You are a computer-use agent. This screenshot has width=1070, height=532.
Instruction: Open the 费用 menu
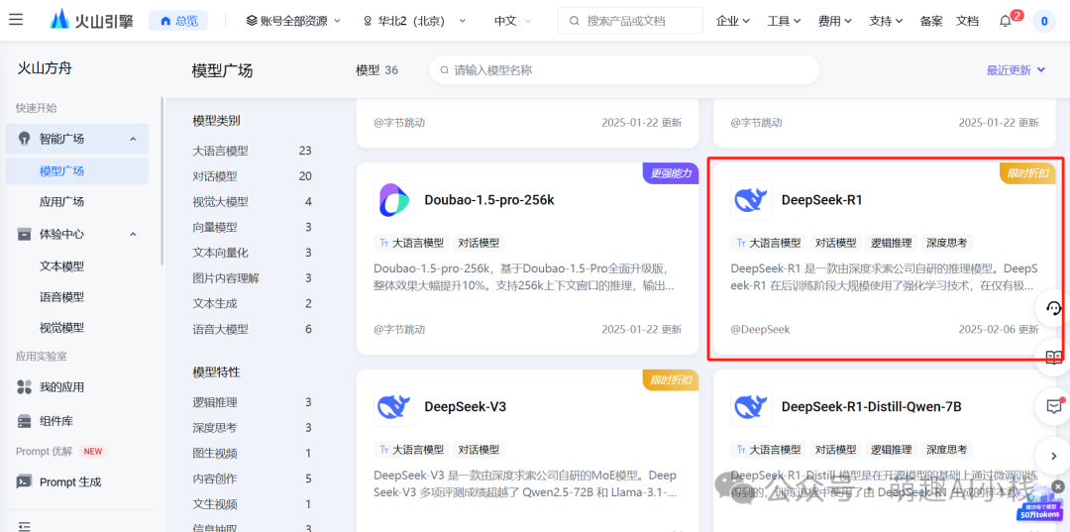tap(835, 21)
